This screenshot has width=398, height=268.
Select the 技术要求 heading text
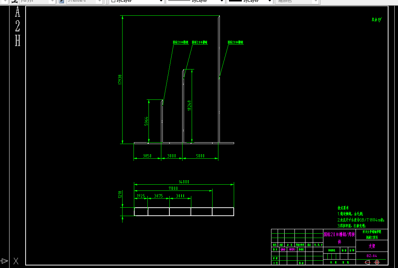[x=343, y=208]
